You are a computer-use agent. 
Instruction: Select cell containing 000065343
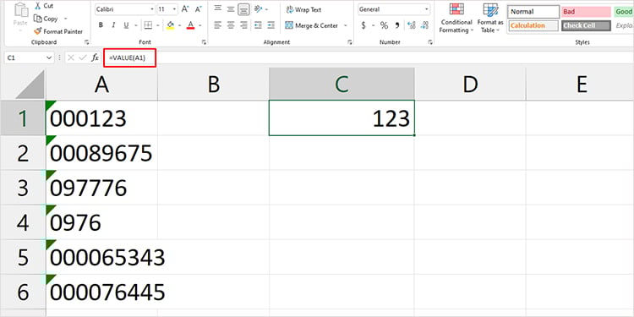(x=101, y=257)
